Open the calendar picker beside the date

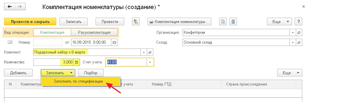pos(115,42)
